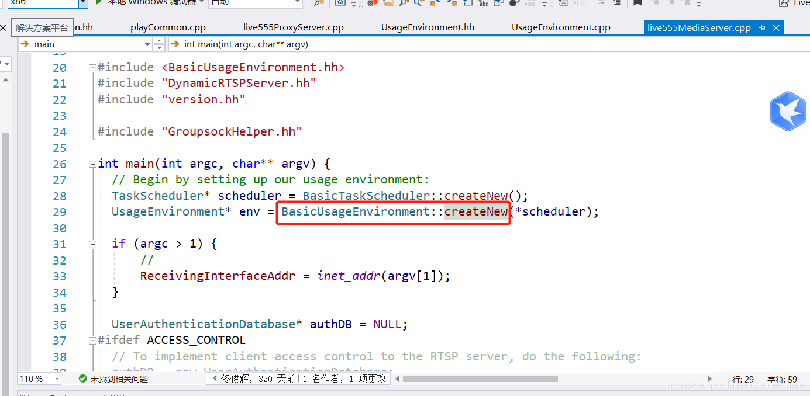Click inet_addr function on line 33
810x396 pixels.
pos(349,276)
